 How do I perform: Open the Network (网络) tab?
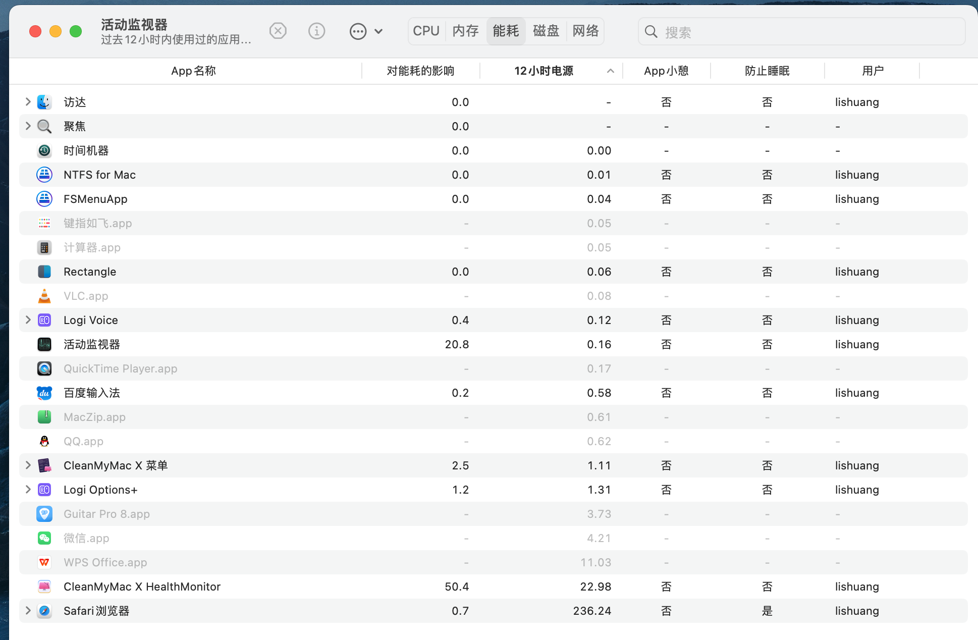pos(585,31)
